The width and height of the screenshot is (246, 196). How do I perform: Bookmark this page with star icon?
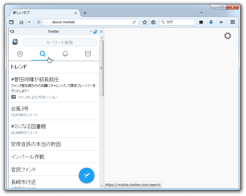point(145,22)
